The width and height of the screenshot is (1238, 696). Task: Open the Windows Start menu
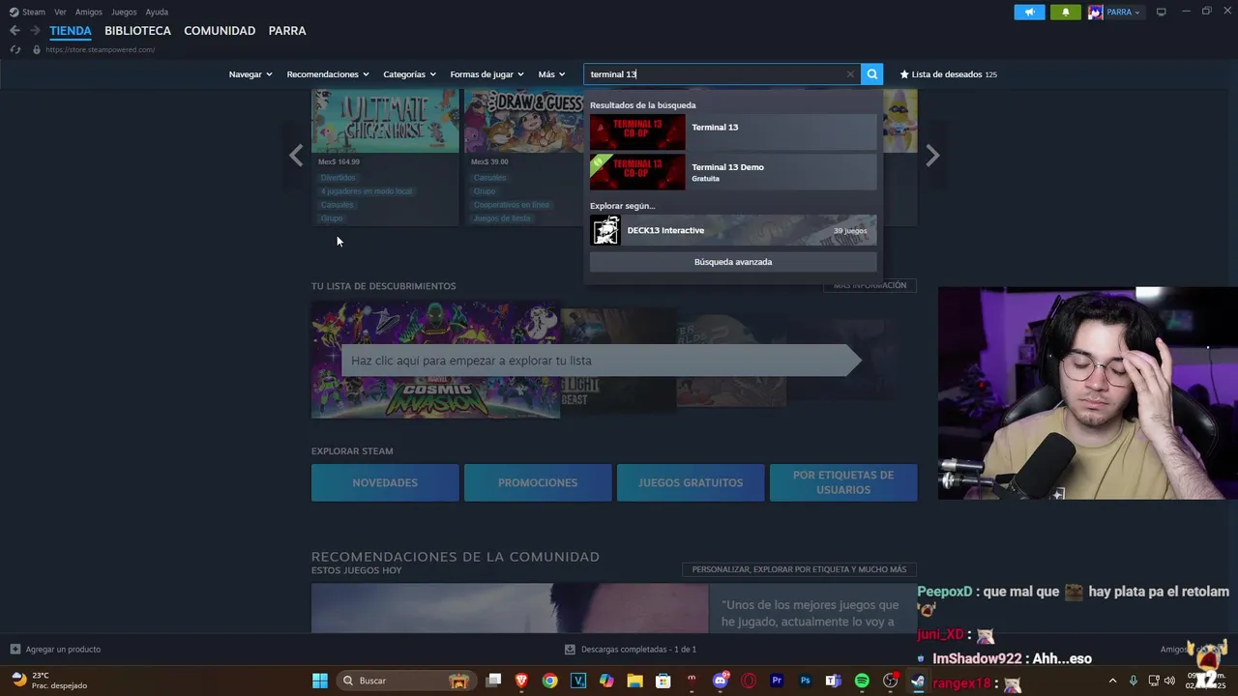click(319, 681)
